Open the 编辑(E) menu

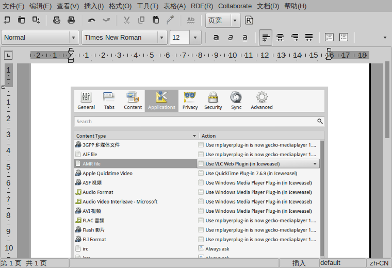point(41,6)
